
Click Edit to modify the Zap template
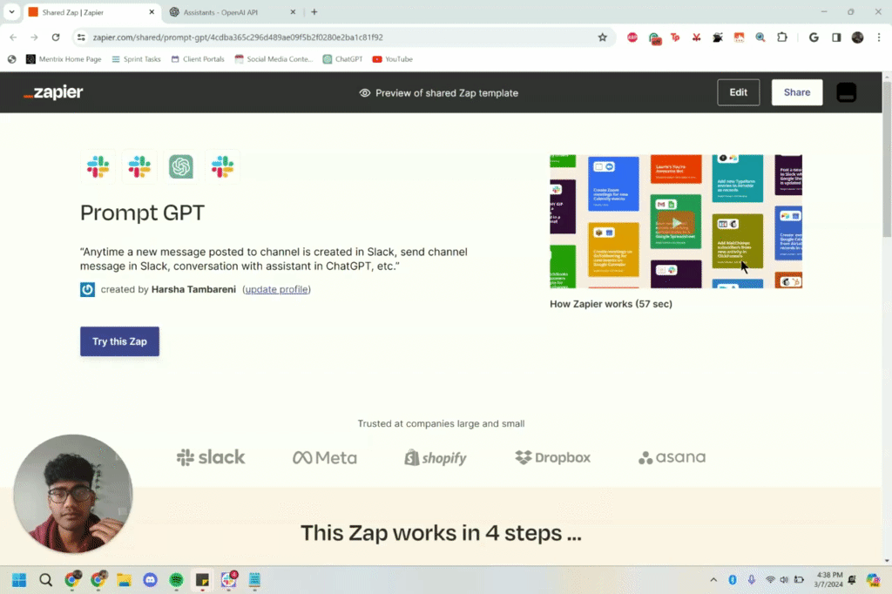738,92
